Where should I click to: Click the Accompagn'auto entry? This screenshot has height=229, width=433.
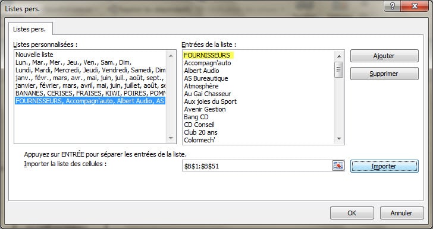click(208, 63)
